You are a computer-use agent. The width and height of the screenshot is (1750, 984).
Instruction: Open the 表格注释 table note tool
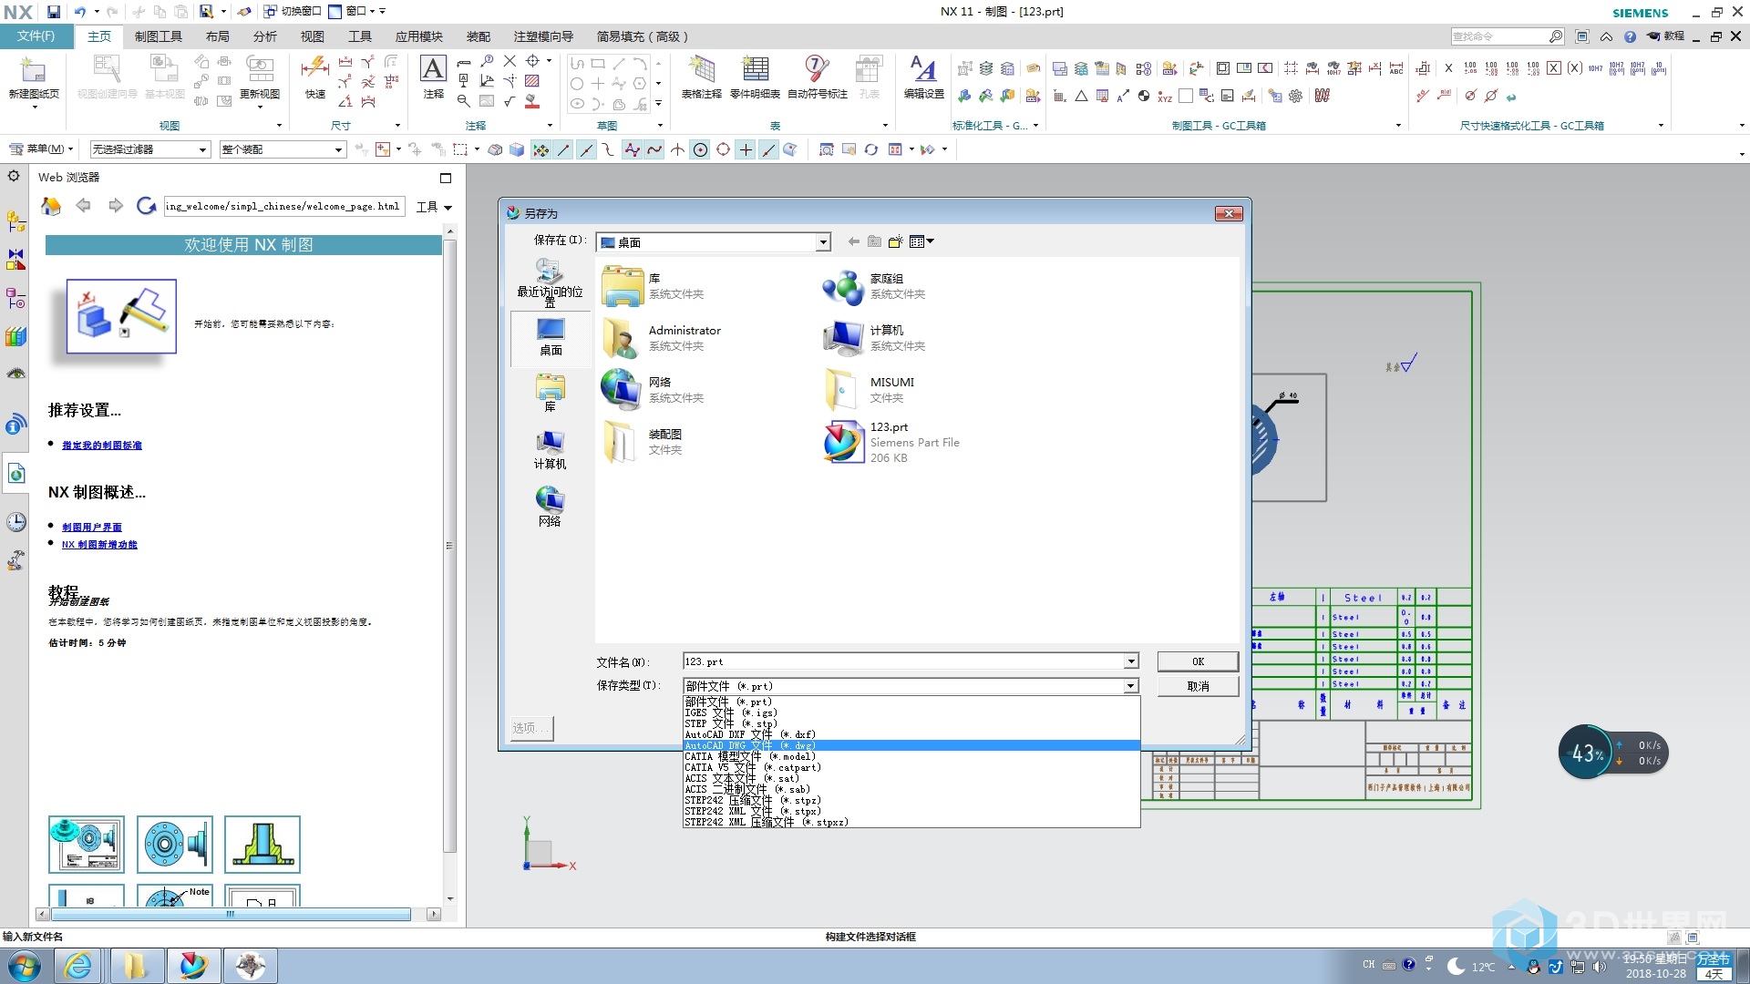tap(701, 72)
